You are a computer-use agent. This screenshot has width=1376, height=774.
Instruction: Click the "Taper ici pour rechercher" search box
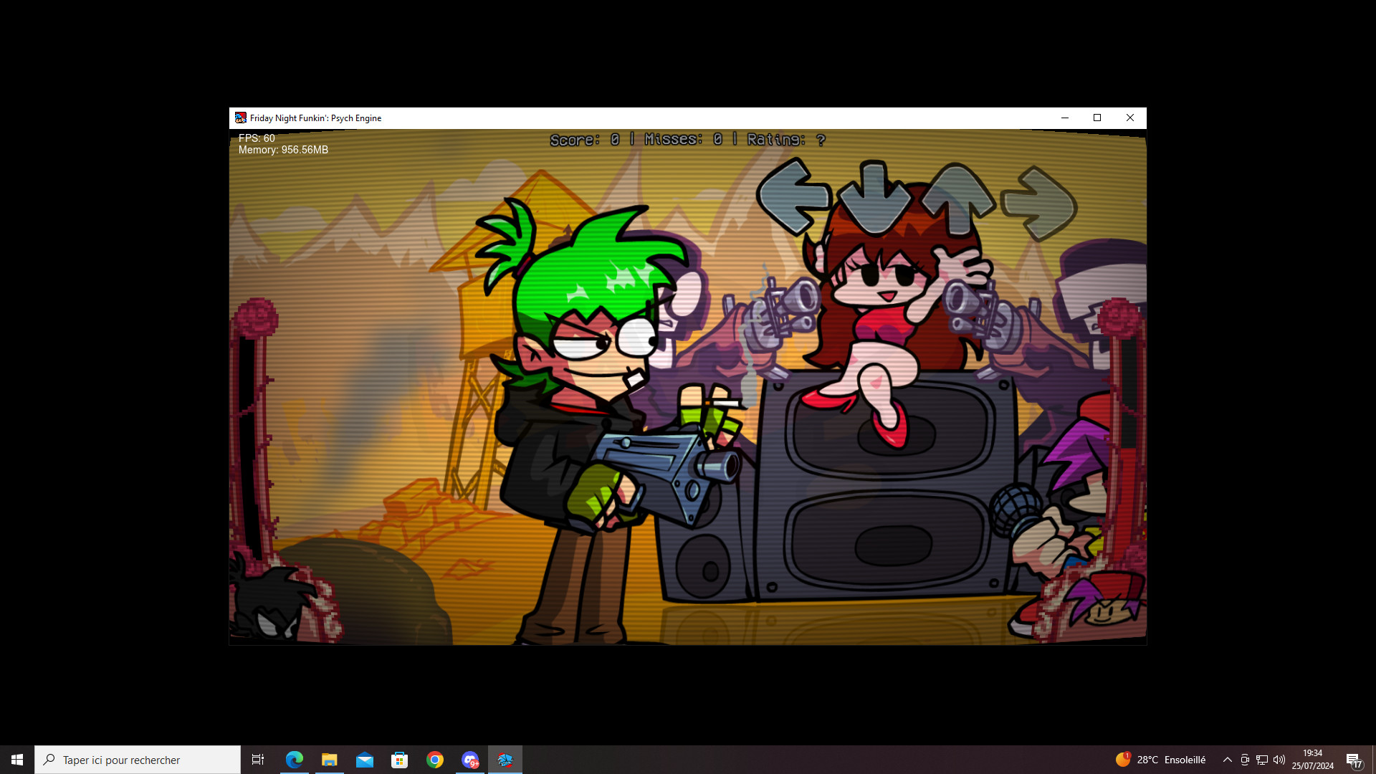tap(138, 760)
